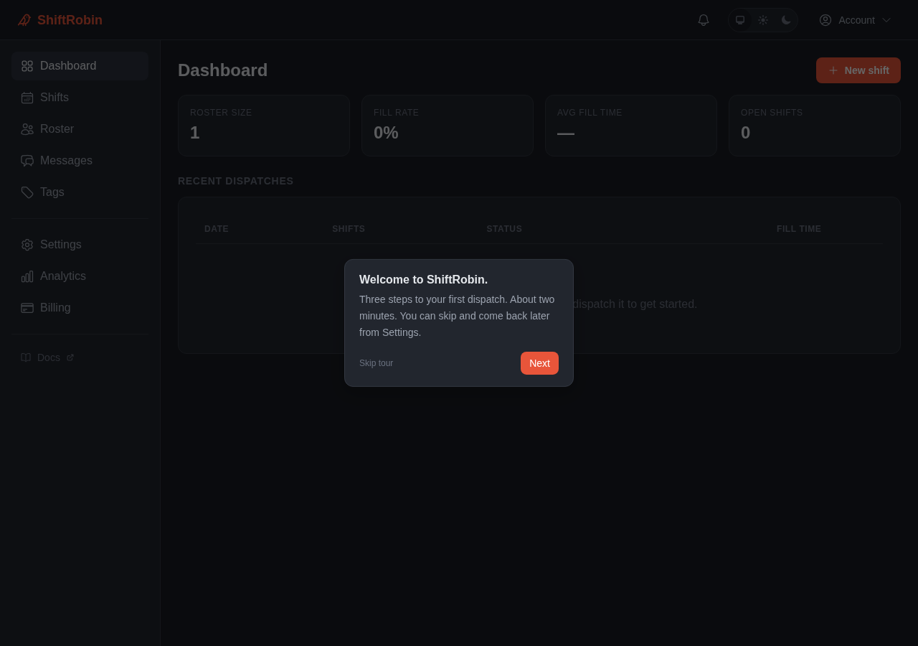Go to the Analytics page
Viewport: 918px width, 646px height.
click(80, 276)
